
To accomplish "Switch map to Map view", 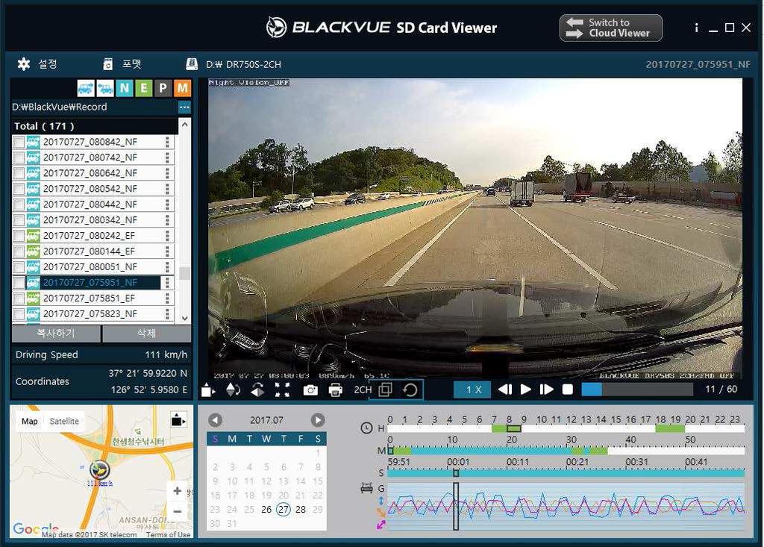I will pyautogui.click(x=29, y=421).
